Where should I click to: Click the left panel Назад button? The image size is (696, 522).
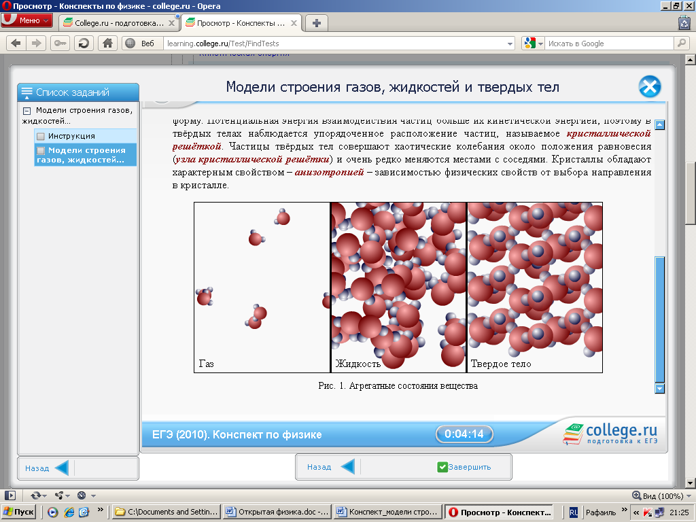[x=47, y=468]
